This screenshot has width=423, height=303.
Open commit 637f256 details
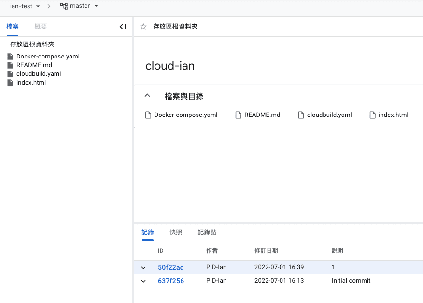(x=170, y=281)
